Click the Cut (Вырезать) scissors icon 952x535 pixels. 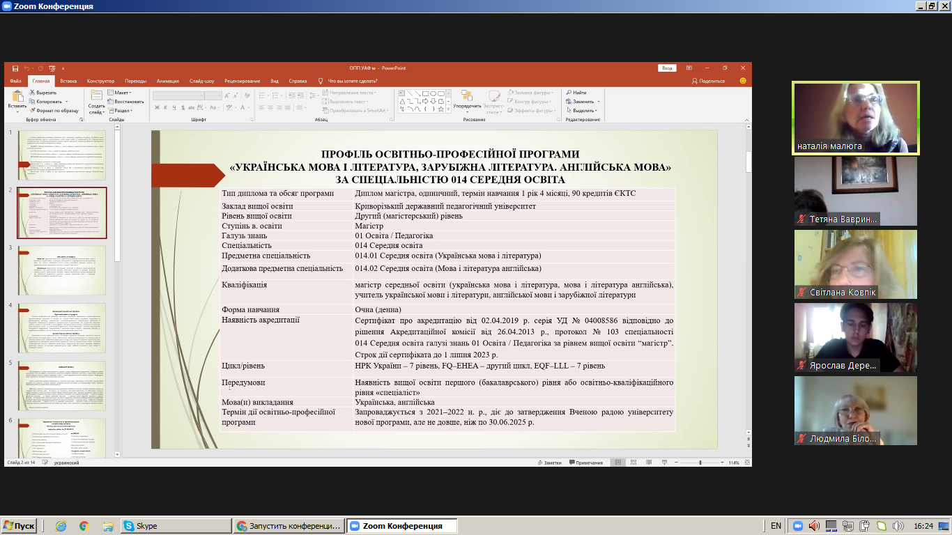click(x=33, y=93)
